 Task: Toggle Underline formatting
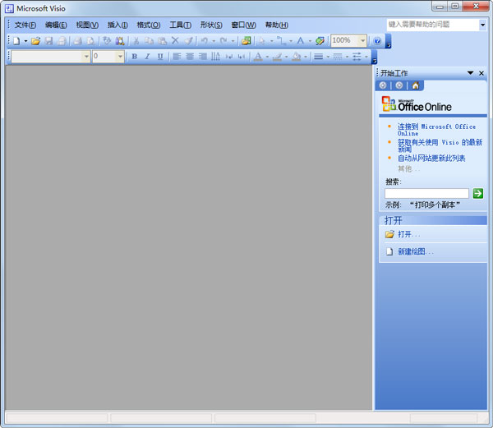coord(160,57)
